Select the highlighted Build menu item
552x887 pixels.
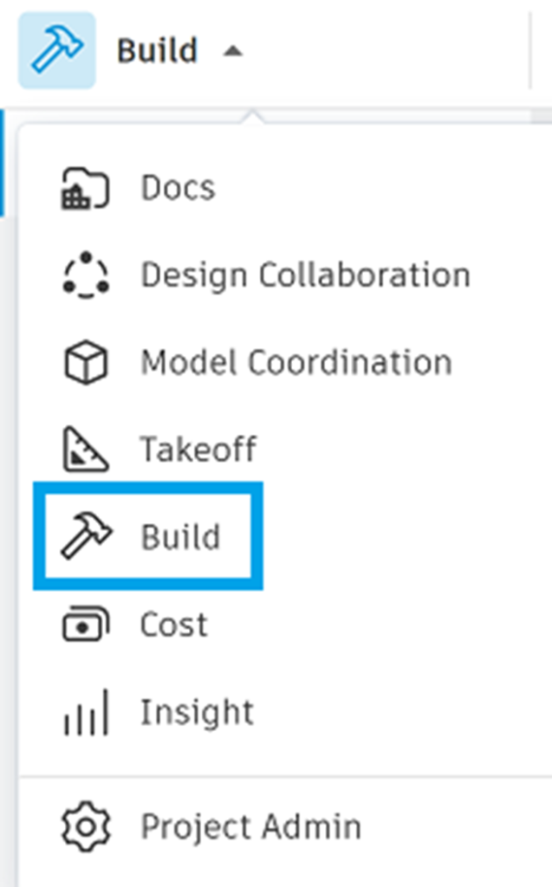coord(180,537)
